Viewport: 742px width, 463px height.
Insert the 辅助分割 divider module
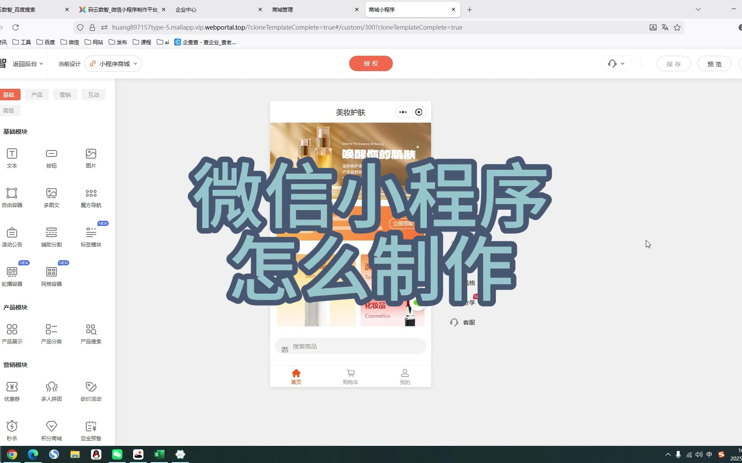point(52,237)
